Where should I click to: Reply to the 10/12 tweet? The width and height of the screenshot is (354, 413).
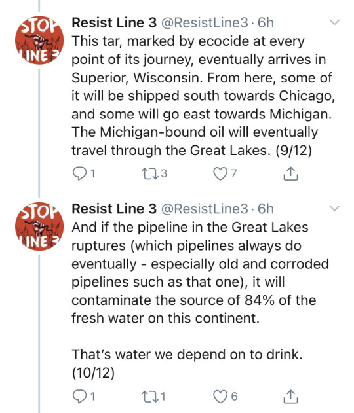click(x=79, y=397)
